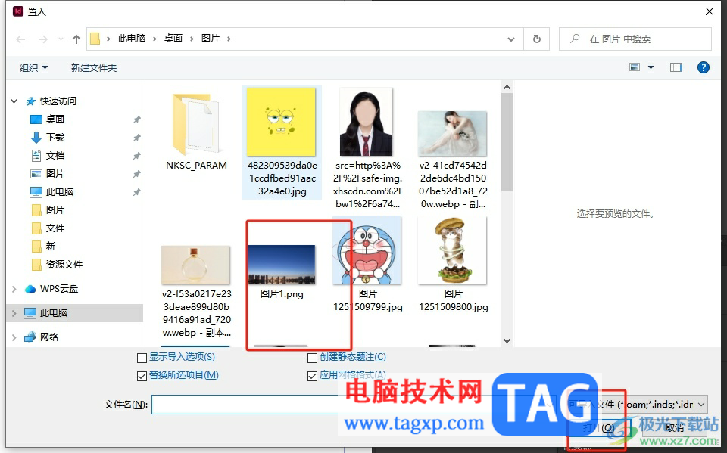Expand the WPS云盘 tree node
727x453 pixels.
tap(14, 289)
